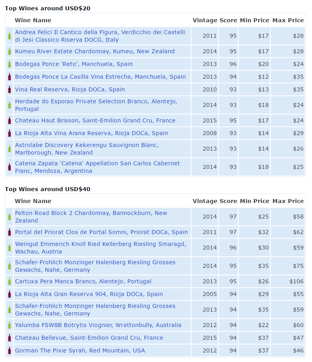The image size is (312, 362).
Task: Open the Bodegas Ponce 'Reto' Manchuela link
Action: [x=74, y=64]
